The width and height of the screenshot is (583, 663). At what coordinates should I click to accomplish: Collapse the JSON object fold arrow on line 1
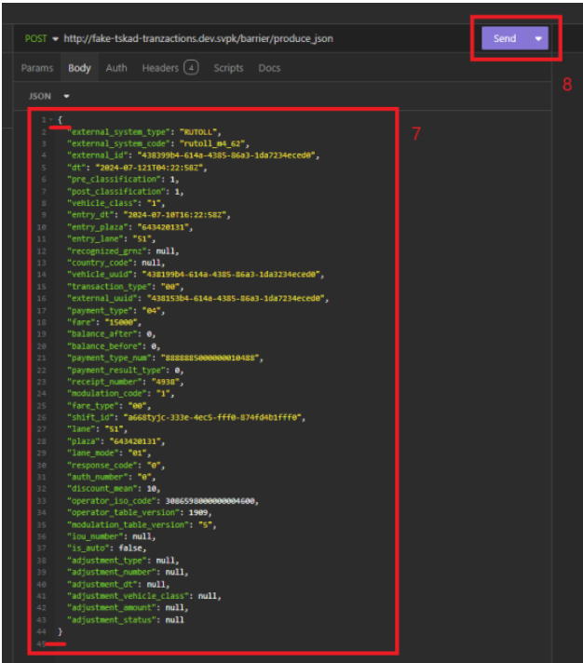(51, 120)
